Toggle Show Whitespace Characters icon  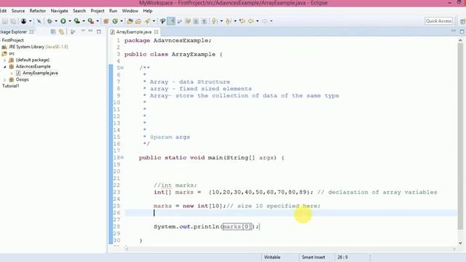click(x=204, y=21)
